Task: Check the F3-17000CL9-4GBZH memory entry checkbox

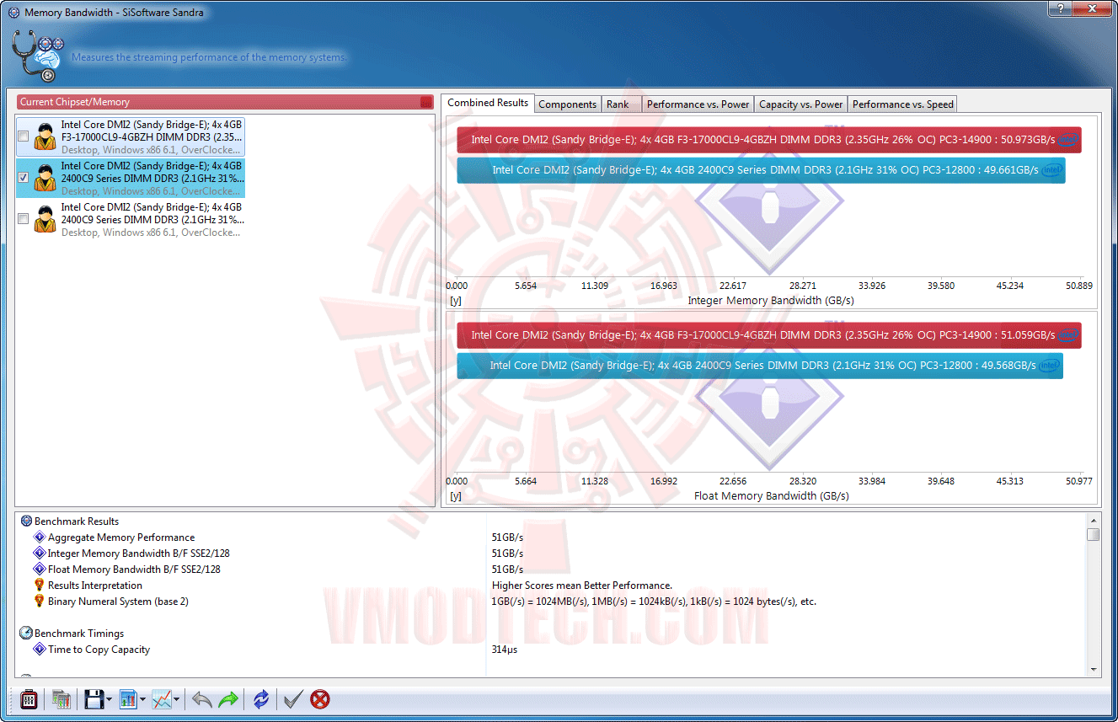Action: (24, 136)
